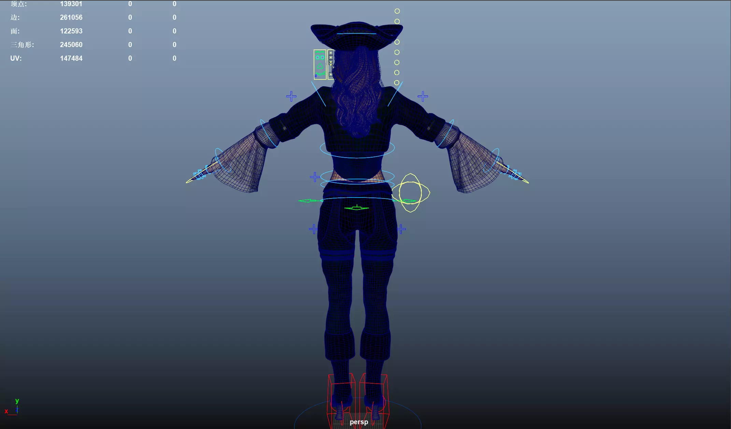
Task: Click the bottommost yellow circle rig control
Action: (x=397, y=83)
